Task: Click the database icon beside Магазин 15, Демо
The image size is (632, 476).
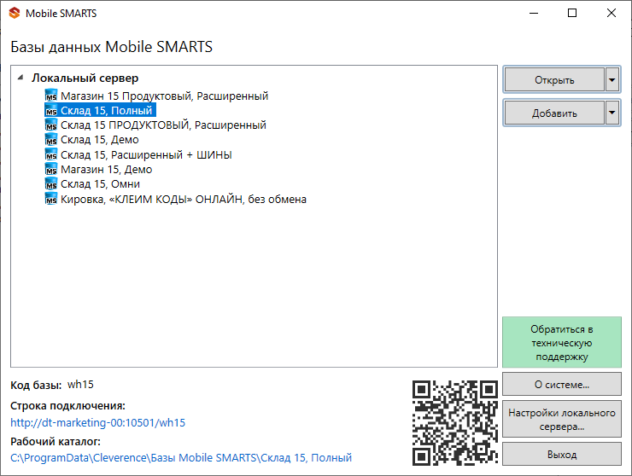Action: 50,169
